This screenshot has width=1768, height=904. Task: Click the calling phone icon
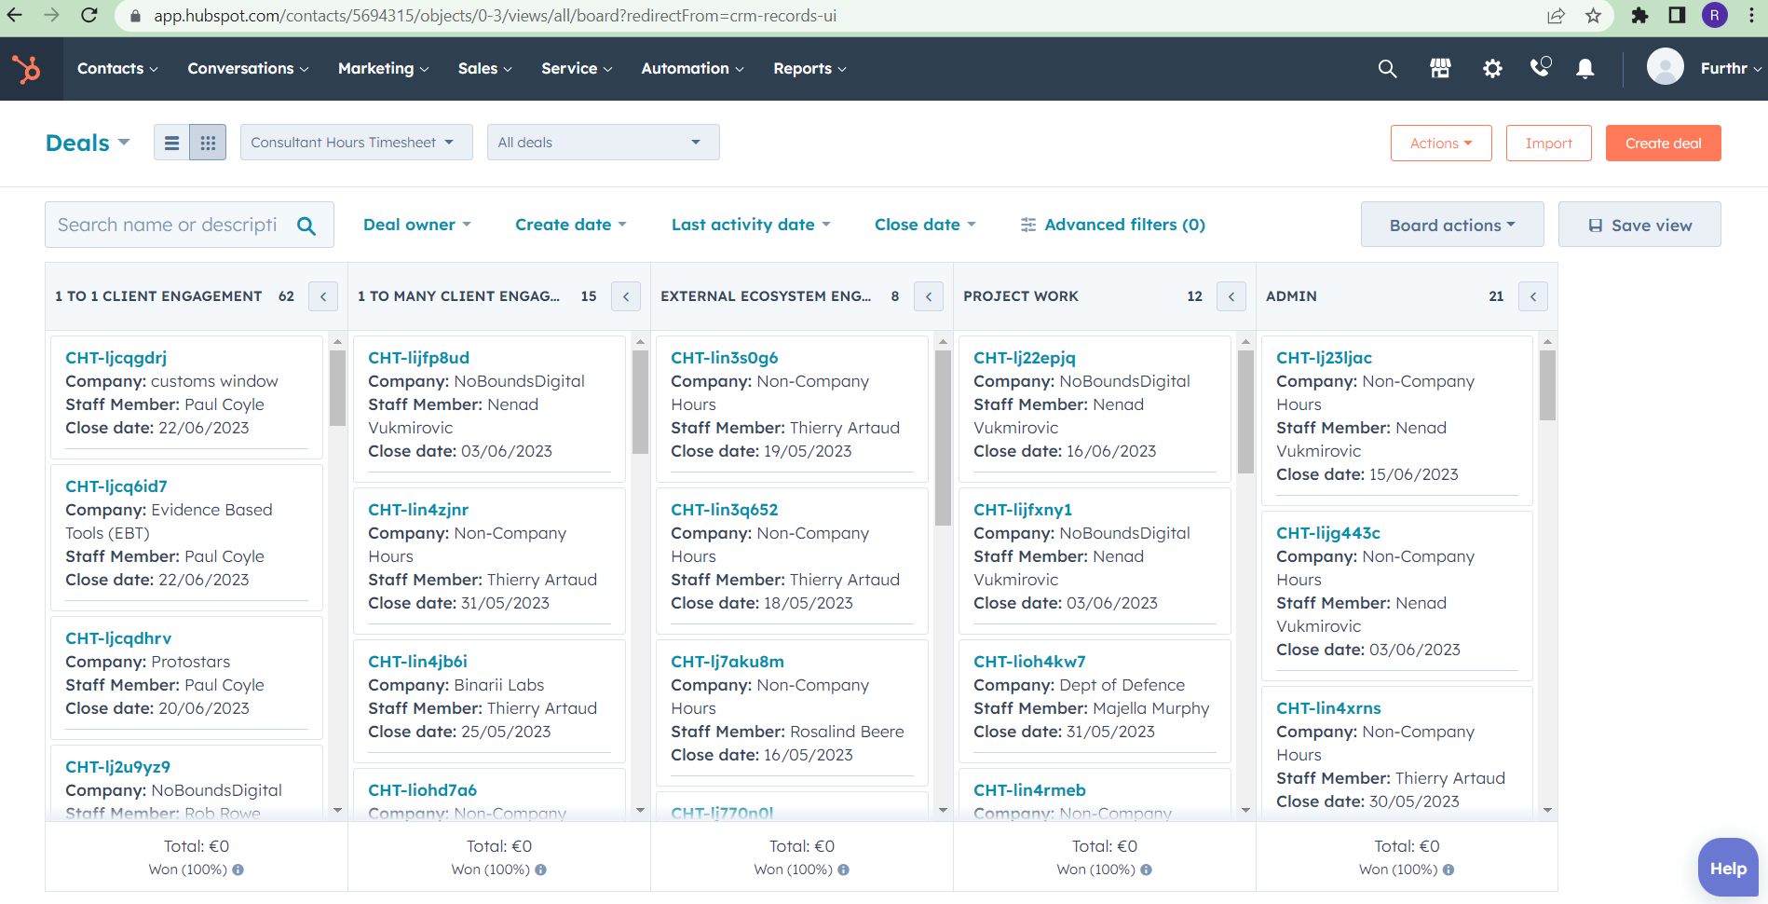(x=1540, y=68)
